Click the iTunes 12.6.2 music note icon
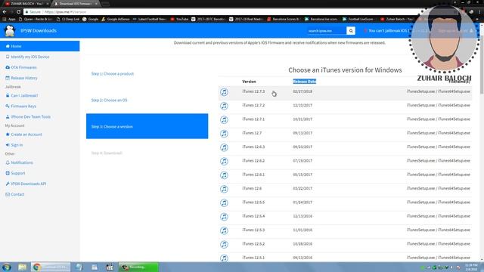484x272 pixels. tap(224, 161)
